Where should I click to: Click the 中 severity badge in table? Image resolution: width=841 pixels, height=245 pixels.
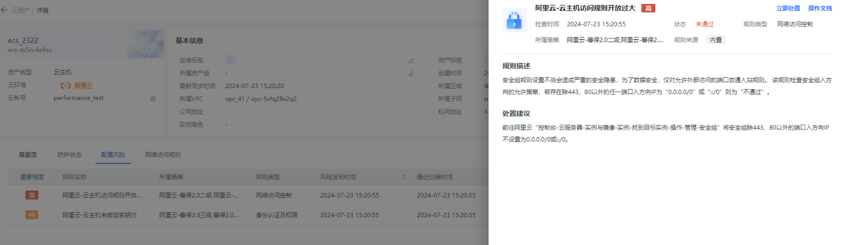point(32,215)
